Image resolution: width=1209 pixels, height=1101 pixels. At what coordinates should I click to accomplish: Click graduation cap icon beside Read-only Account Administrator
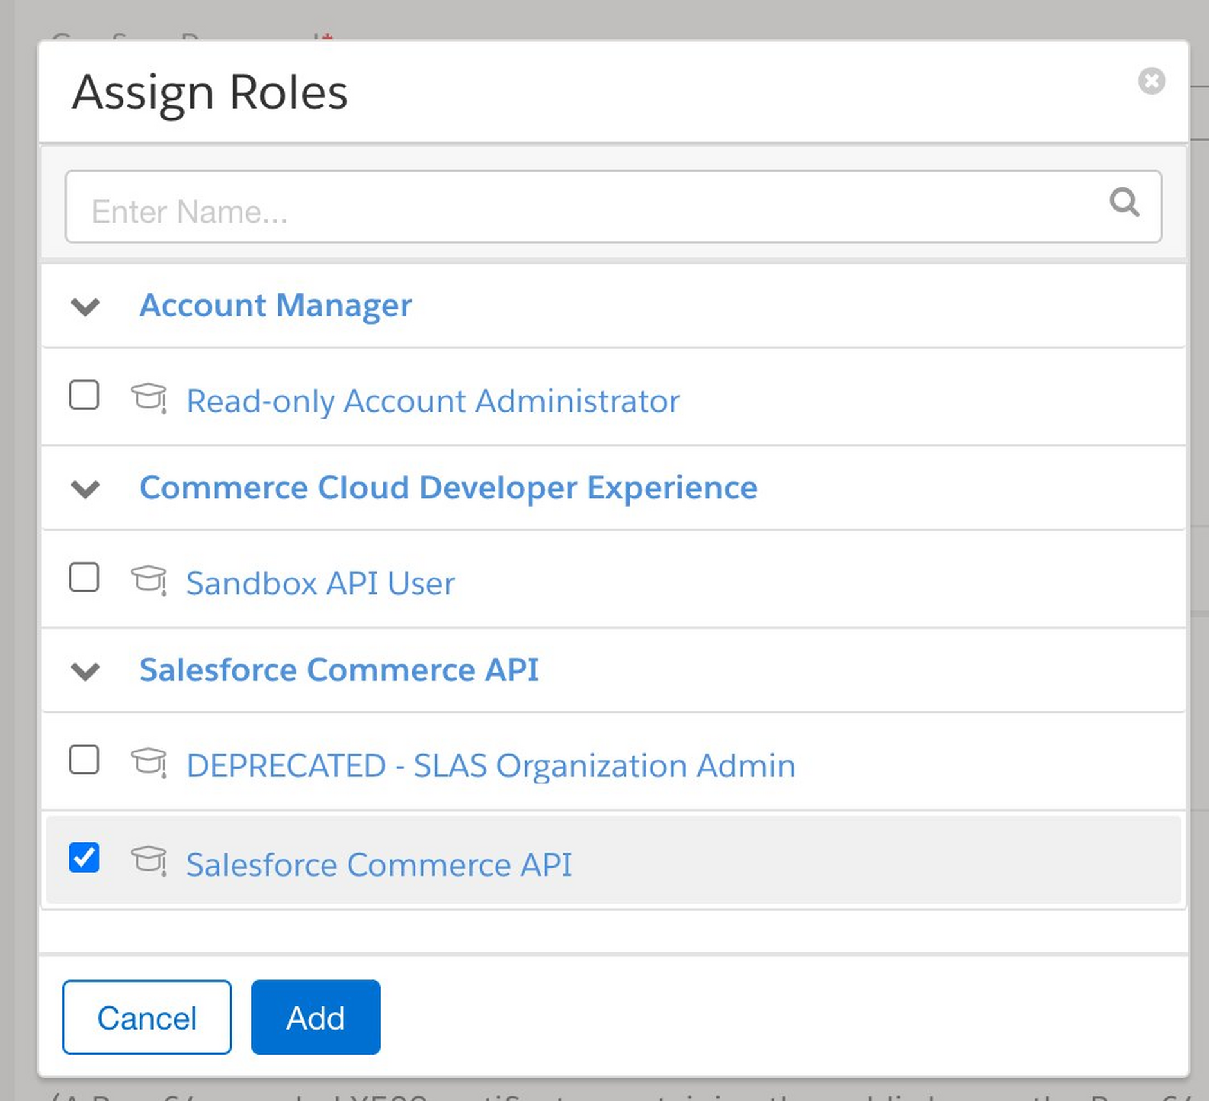pyautogui.click(x=149, y=398)
